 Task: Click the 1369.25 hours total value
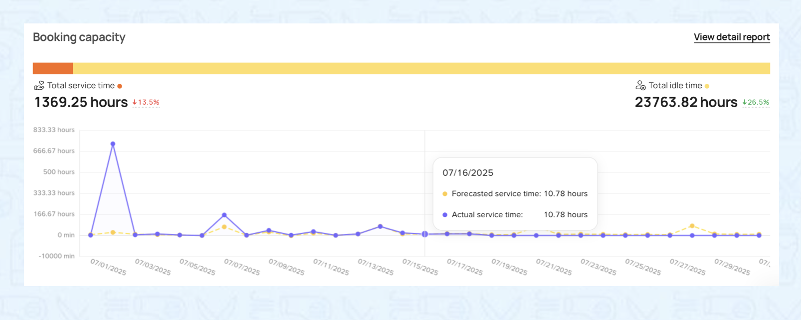[81, 102]
